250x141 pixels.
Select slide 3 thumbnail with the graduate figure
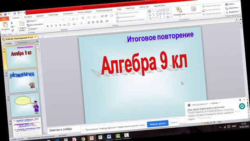[25, 105]
